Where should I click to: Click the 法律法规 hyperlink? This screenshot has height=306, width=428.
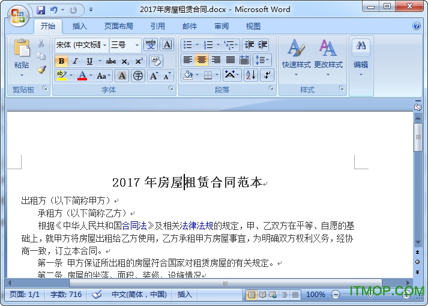click(196, 226)
